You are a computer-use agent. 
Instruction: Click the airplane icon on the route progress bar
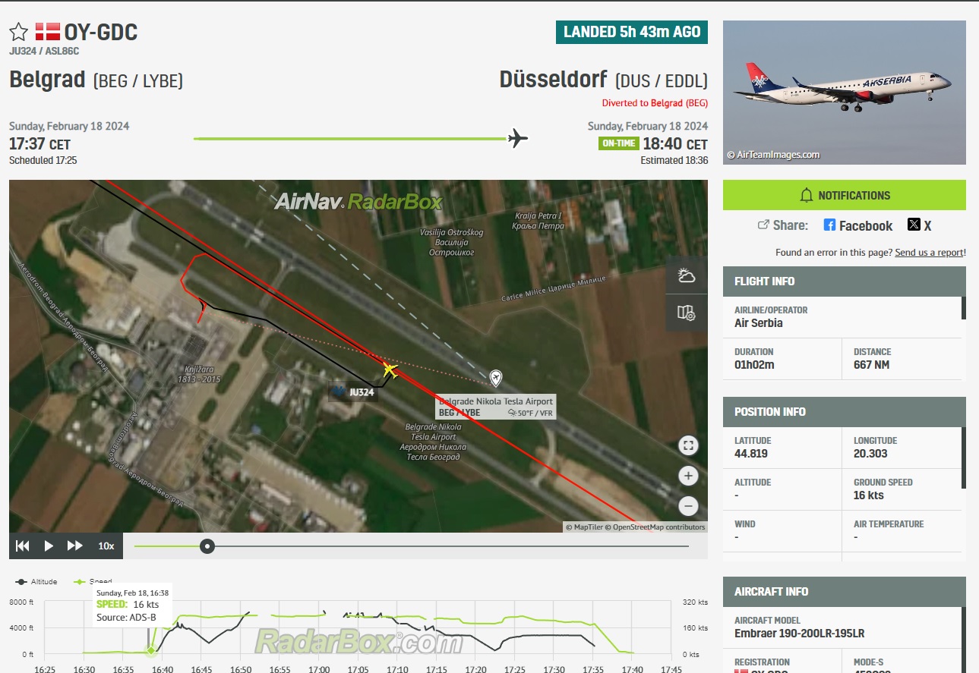[x=517, y=138]
